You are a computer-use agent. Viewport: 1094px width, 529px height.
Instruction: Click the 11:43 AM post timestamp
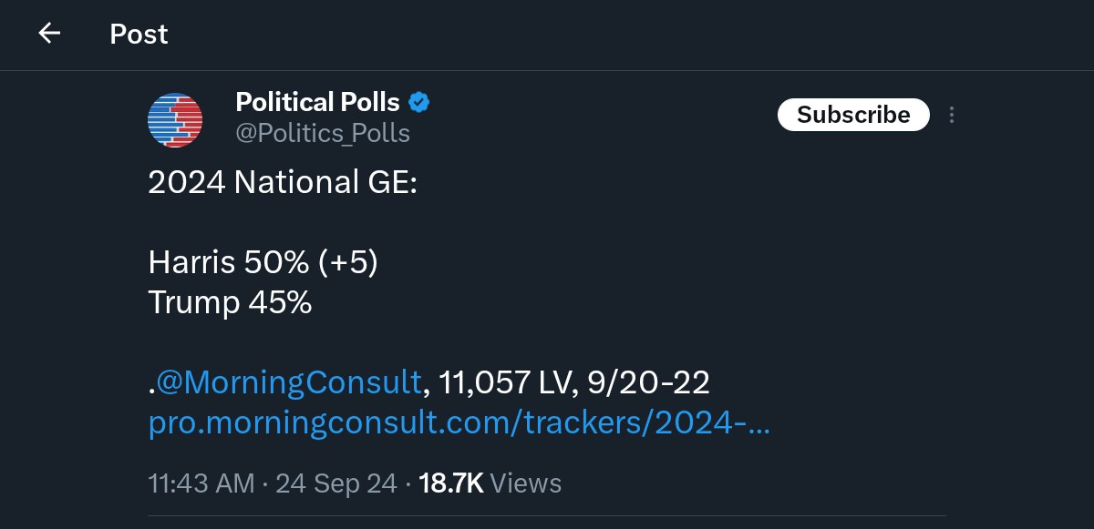[x=201, y=483]
